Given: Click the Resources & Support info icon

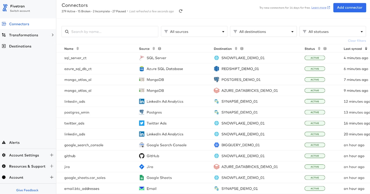Looking at the screenshot, I should (x=4, y=166).
